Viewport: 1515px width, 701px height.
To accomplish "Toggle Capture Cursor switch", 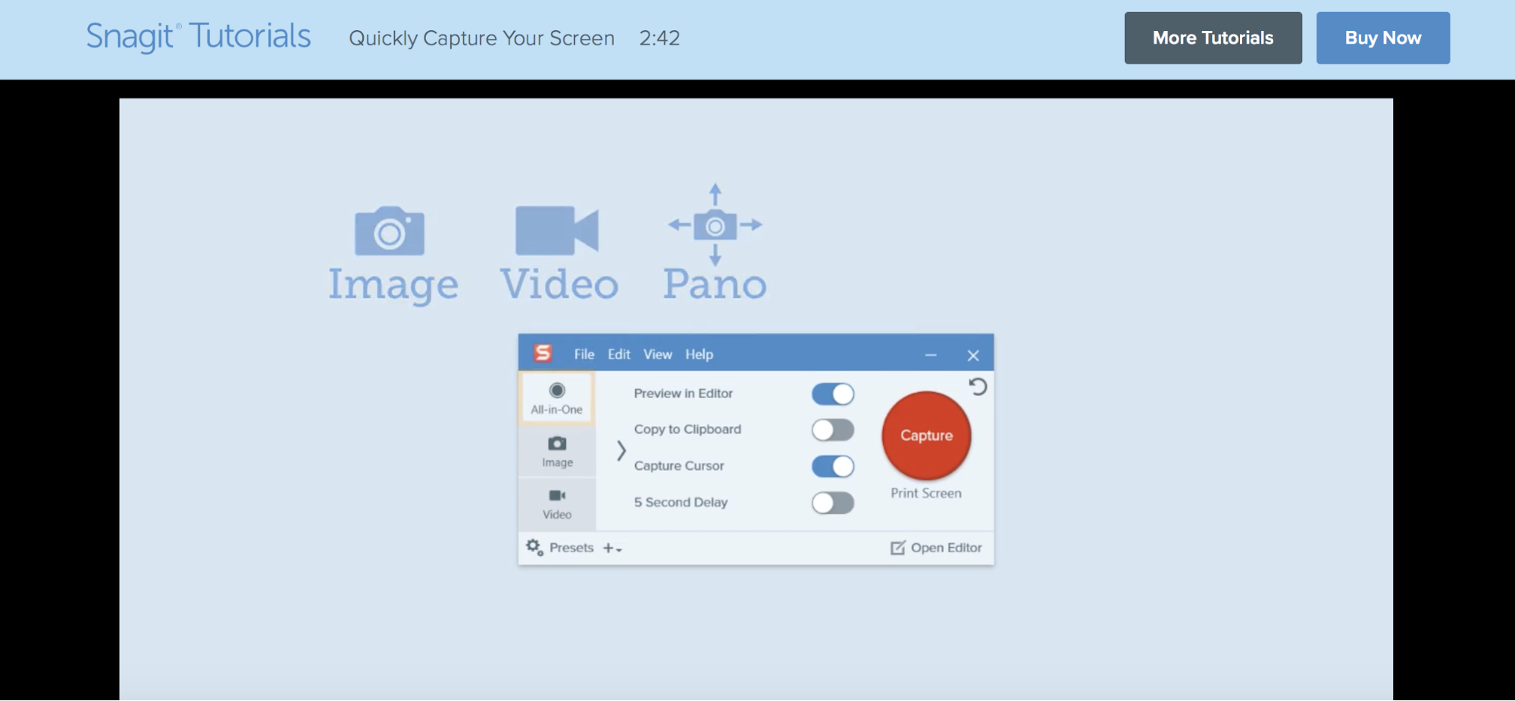I will (x=833, y=466).
